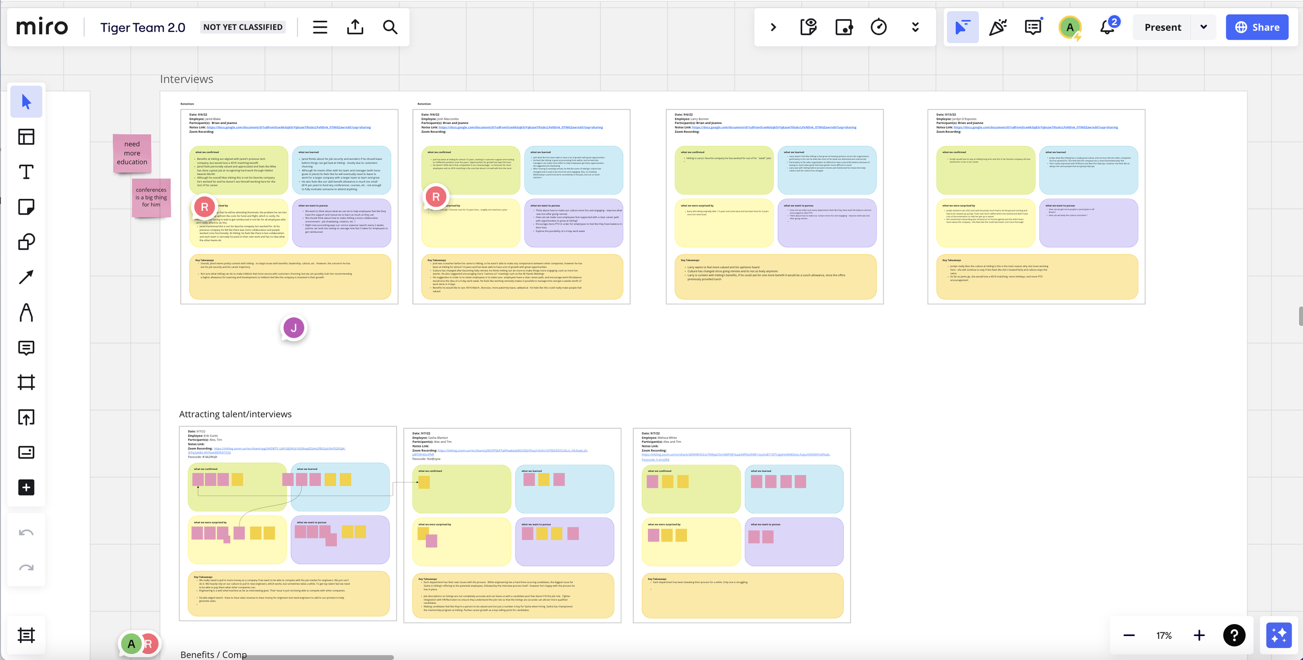Click the Share button
This screenshot has width=1303, height=660.
pos(1257,27)
